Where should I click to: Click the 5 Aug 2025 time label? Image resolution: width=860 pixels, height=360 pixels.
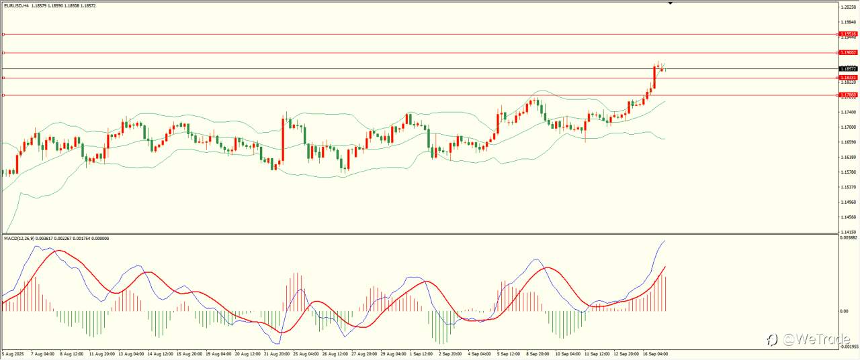pyautogui.click(x=11, y=353)
